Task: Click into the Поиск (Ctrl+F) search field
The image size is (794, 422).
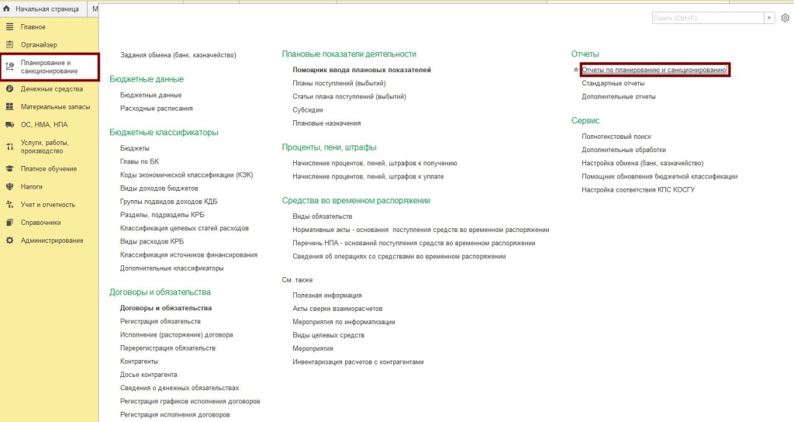Action: point(706,18)
